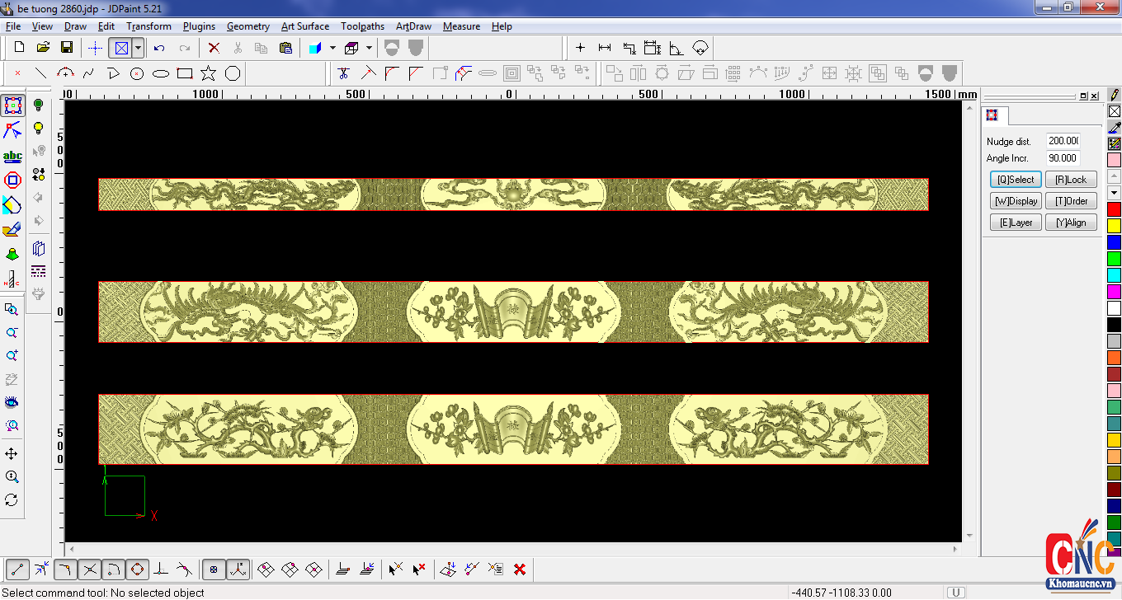1122x600 pixels.
Task: Choose the rectangle drawing tool
Action: [x=185, y=73]
